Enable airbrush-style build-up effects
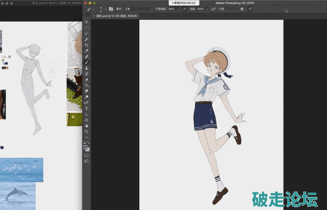The image size is (327, 210). pyautogui.click(x=213, y=9)
